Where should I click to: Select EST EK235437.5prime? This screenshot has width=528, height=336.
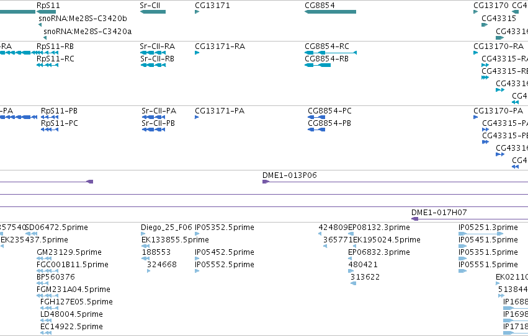coord(34,240)
